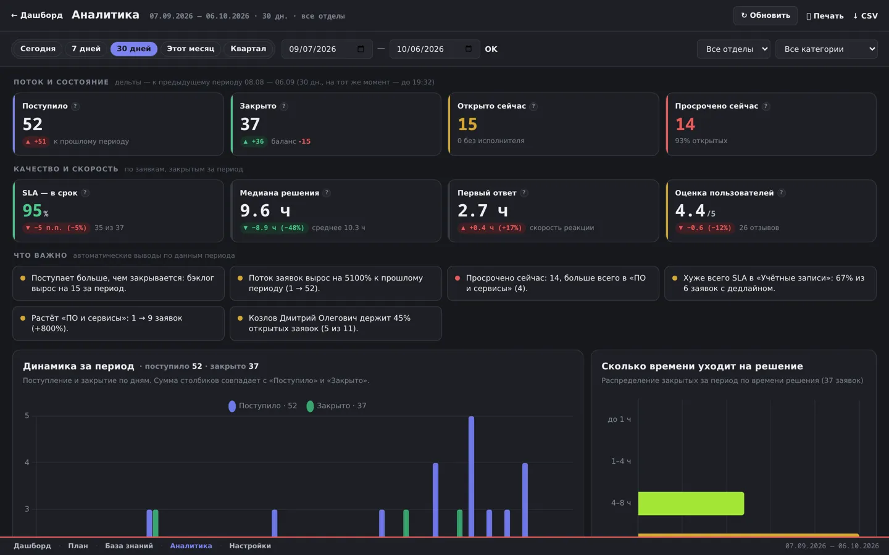Select Аналитика in bottom navigation
Image resolution: width=889 pixels, height=555 pixels.
point(191,546)
